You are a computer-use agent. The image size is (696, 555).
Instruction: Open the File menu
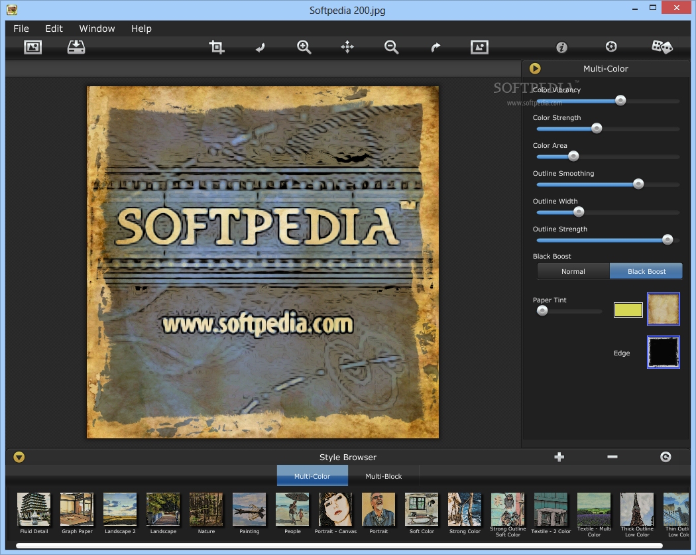[x=21, y=29]
